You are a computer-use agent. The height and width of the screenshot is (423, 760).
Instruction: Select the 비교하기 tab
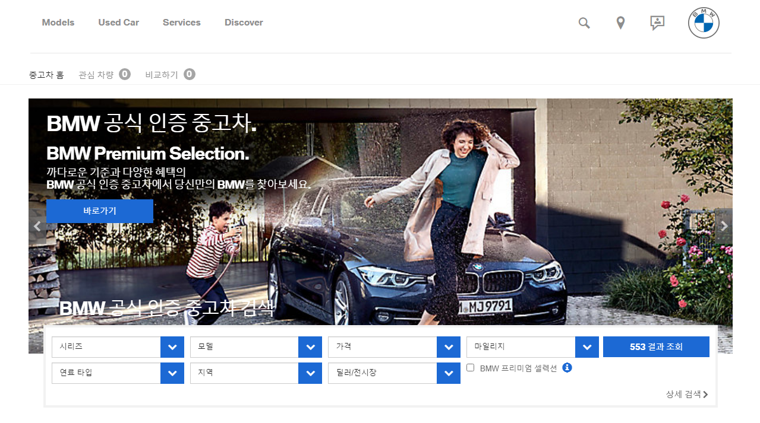point(162,75)
